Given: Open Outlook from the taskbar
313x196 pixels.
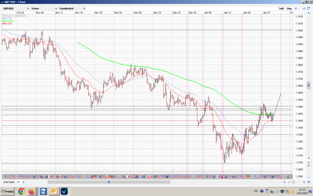Looking at the screenshot, I should coord(54,191).
